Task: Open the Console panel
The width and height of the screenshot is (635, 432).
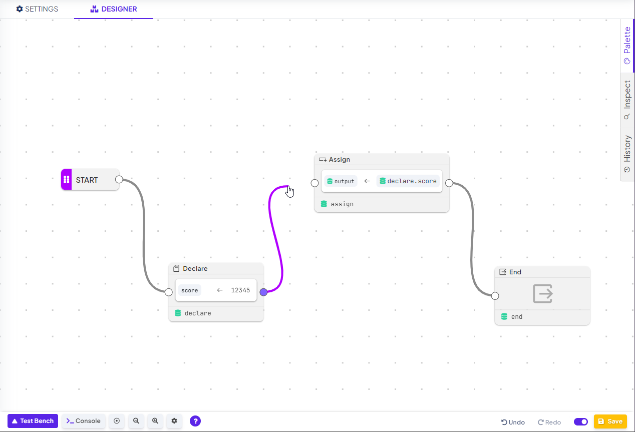Action: [x=84, y=421]
